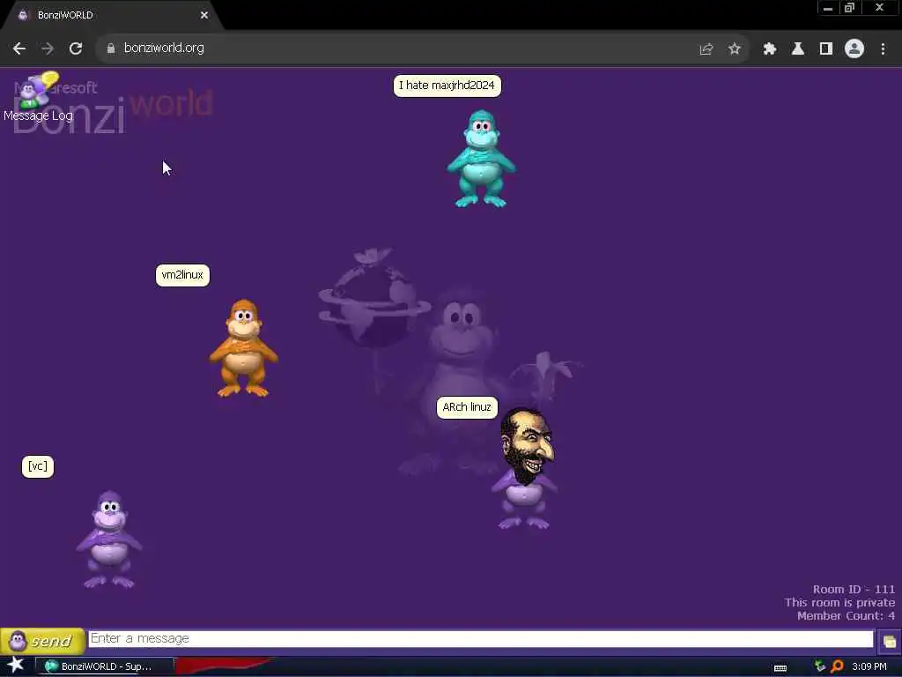Bookmark this page with star icon

734,49
